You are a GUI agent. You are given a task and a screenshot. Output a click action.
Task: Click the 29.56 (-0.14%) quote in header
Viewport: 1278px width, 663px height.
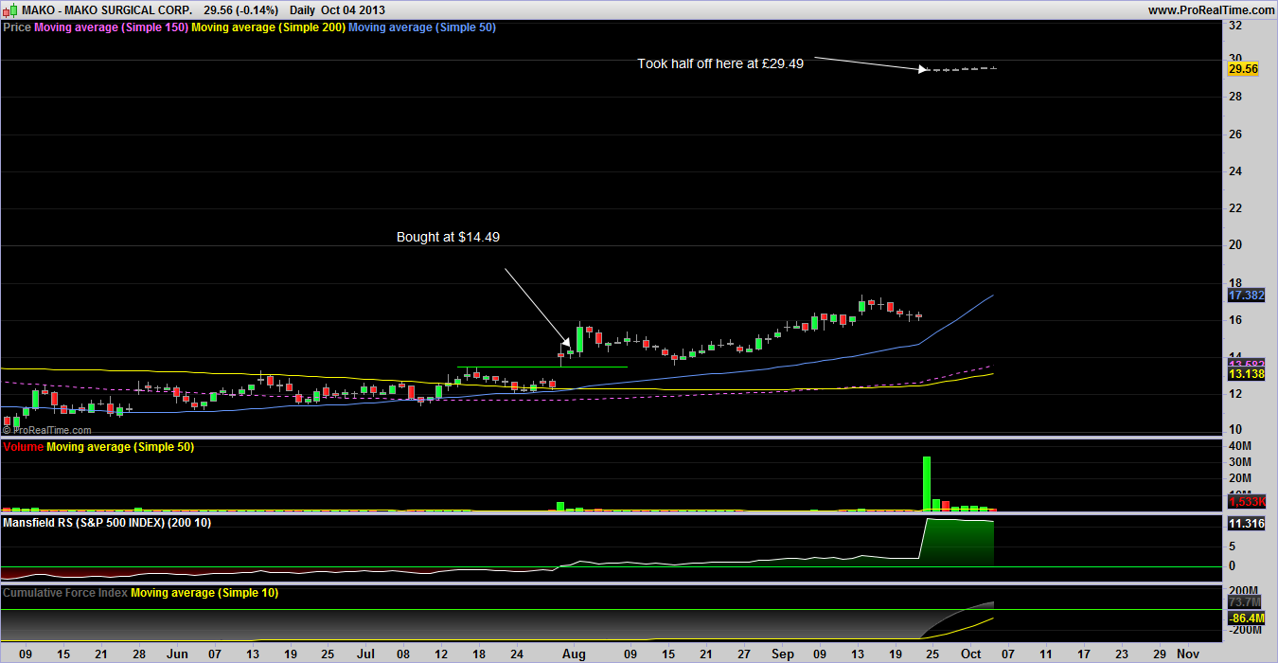pos(240,9)
